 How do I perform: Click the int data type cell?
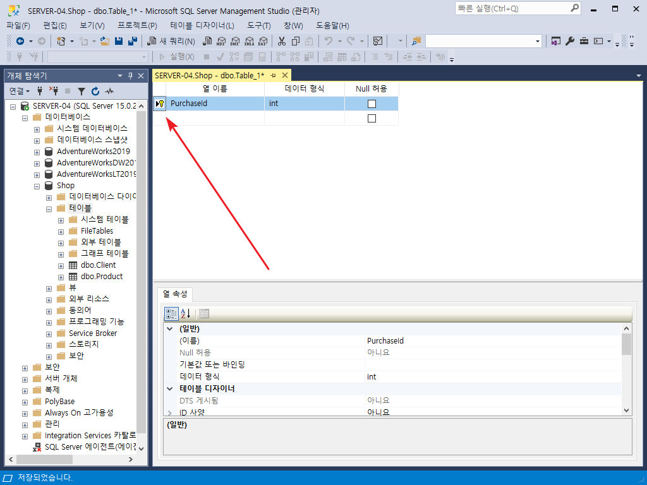pyautogui.click(x=305, y=104)
